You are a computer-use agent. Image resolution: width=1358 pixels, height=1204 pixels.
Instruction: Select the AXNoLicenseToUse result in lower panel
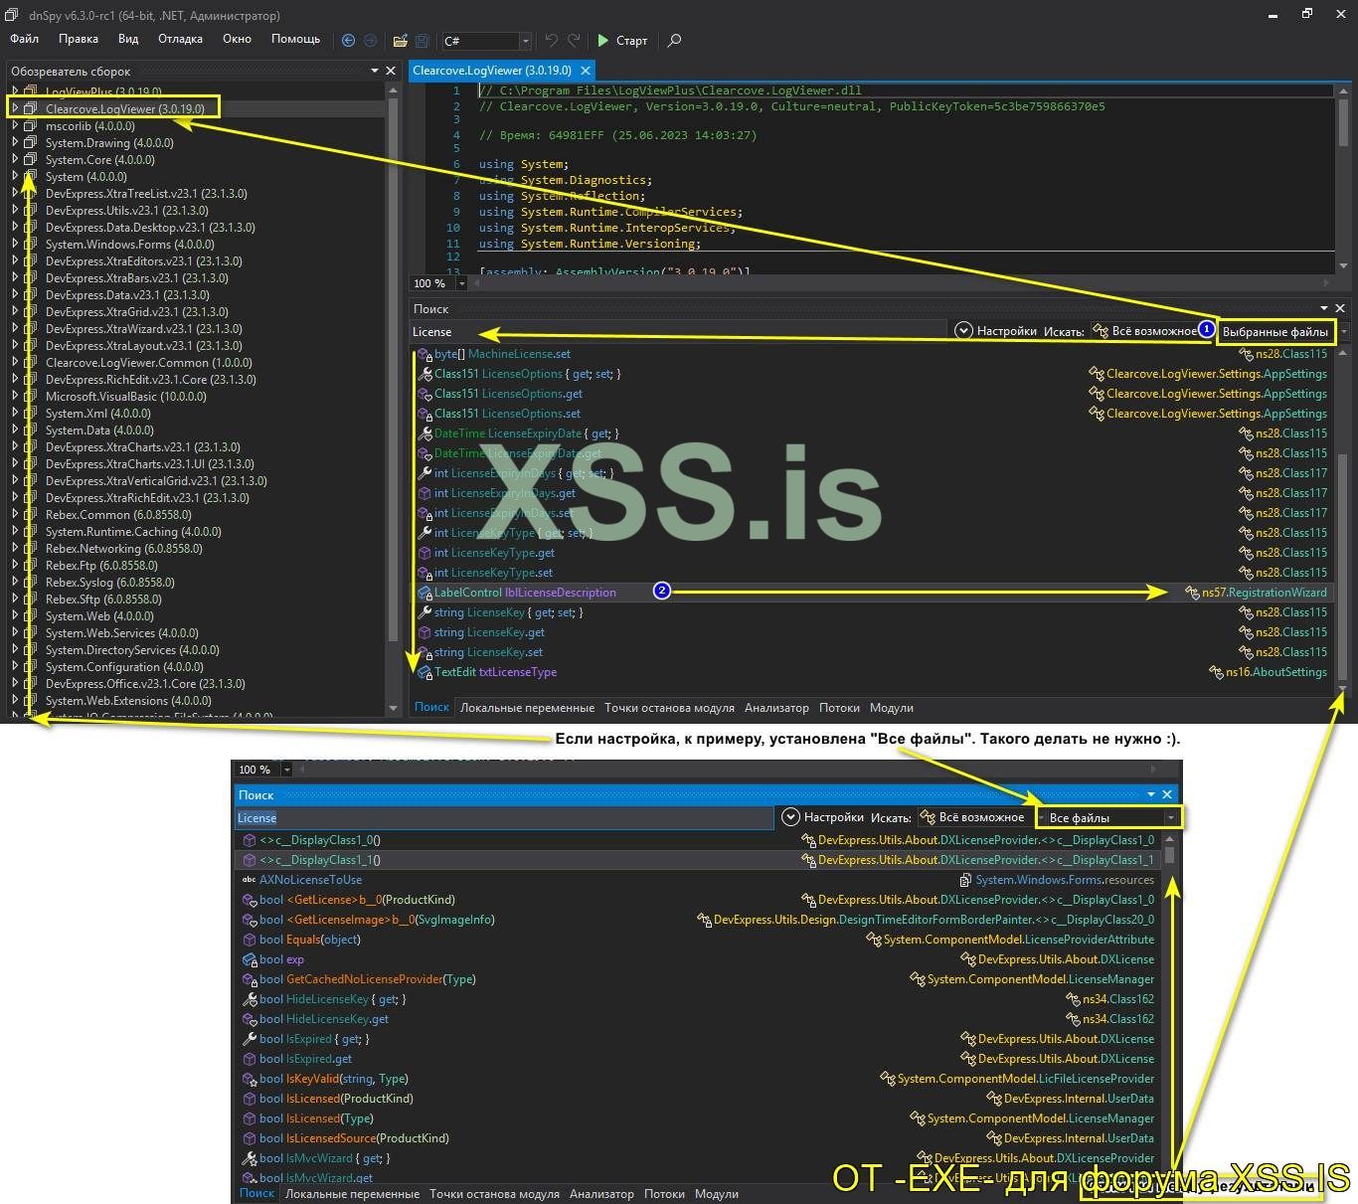pos(310,880)
